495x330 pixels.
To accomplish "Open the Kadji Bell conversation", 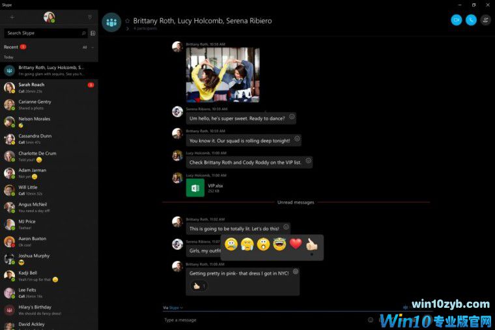I will tap(49, 276).
